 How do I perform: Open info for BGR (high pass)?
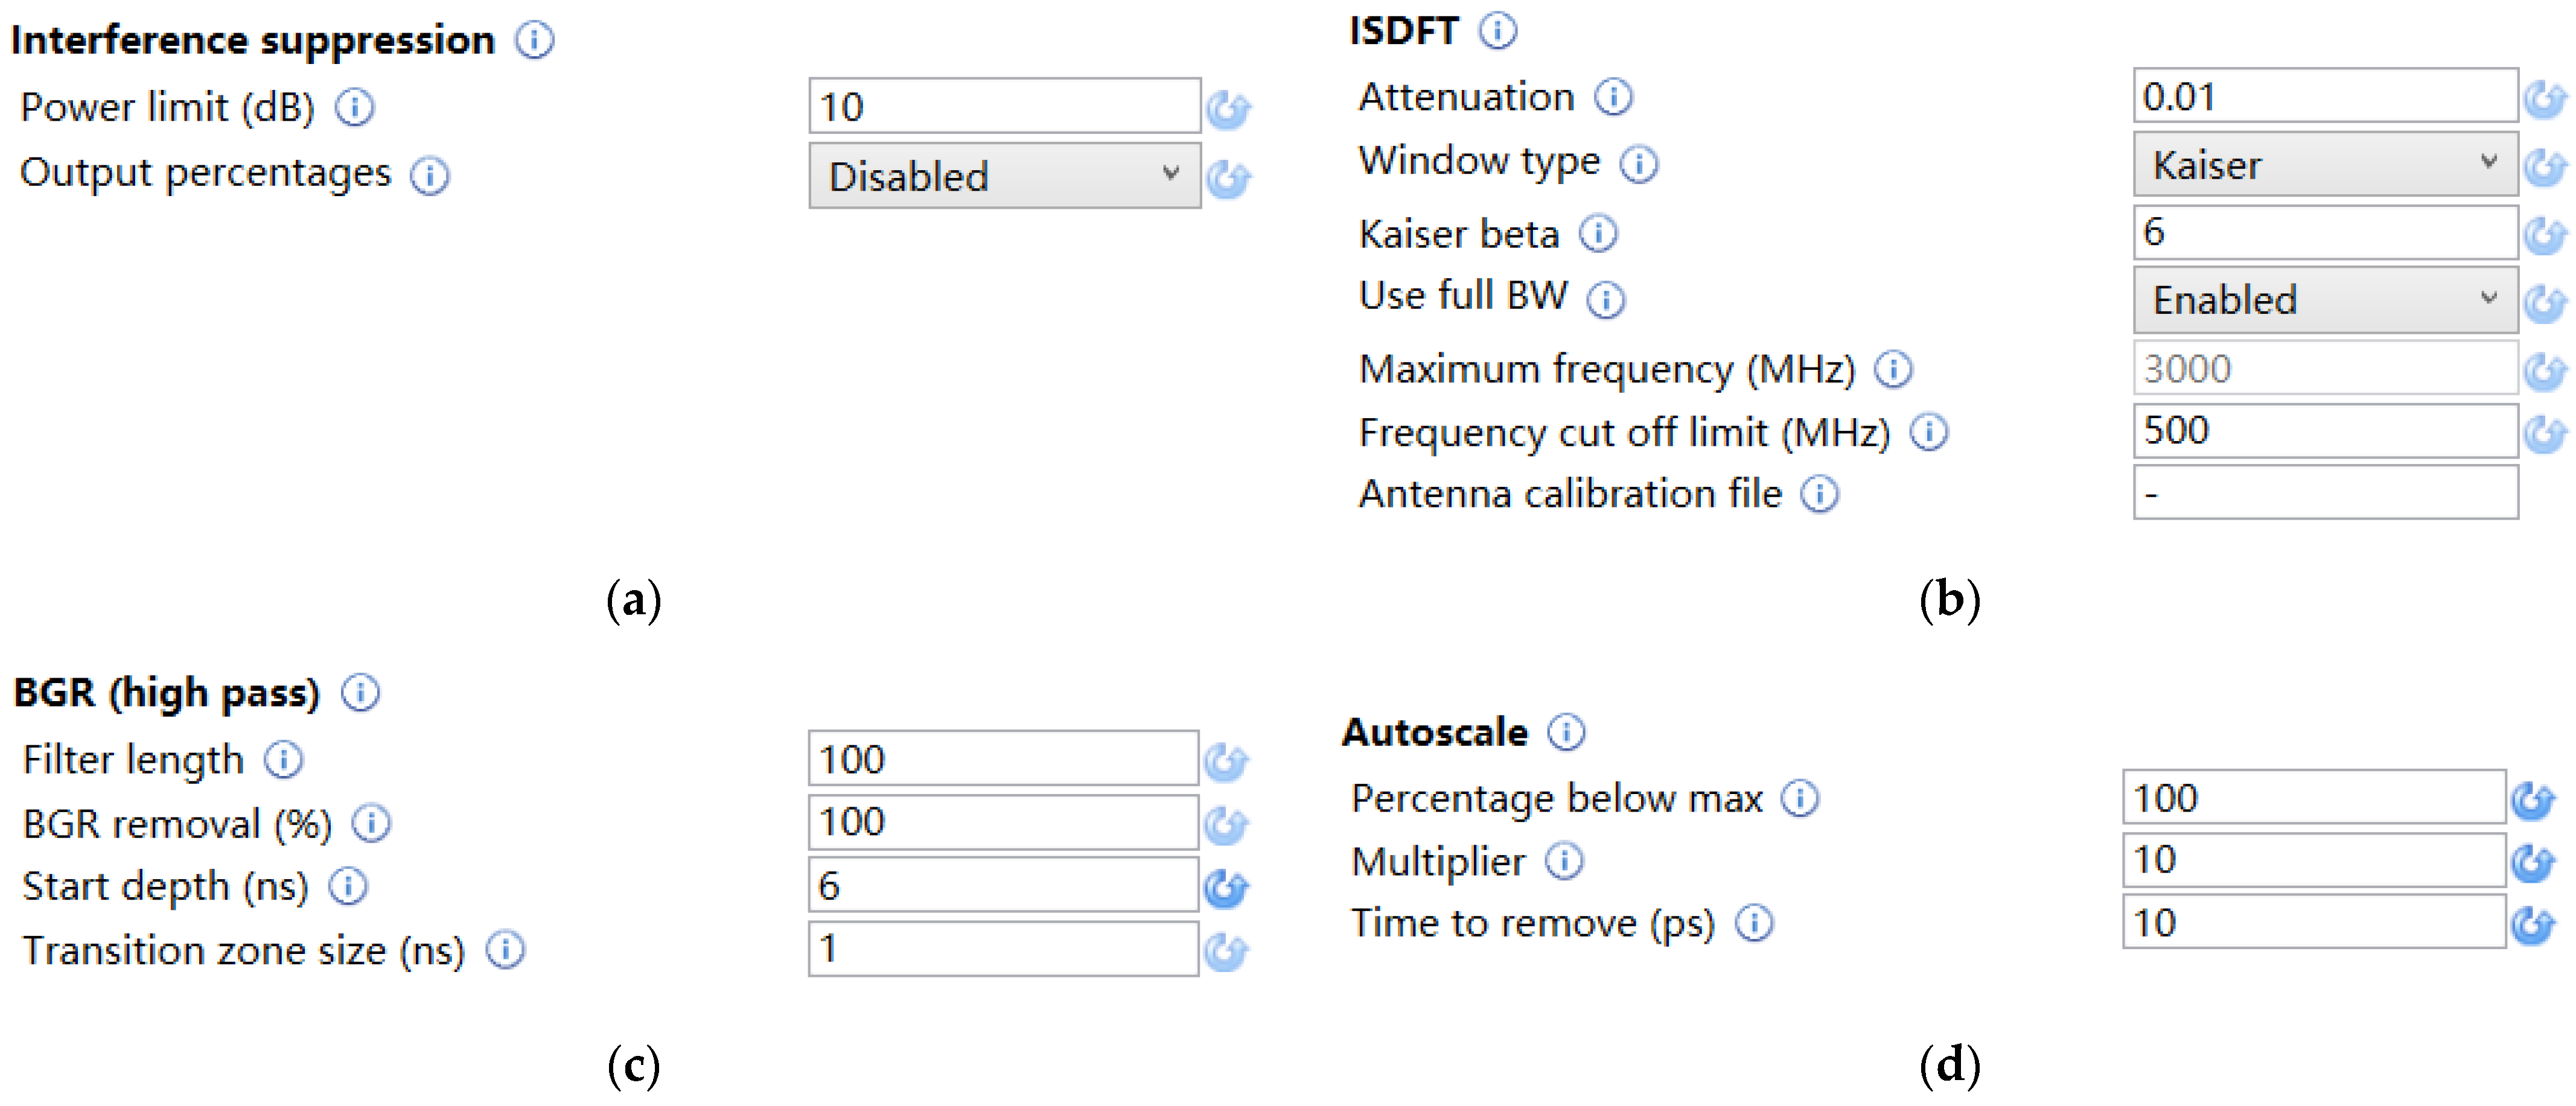360,692
